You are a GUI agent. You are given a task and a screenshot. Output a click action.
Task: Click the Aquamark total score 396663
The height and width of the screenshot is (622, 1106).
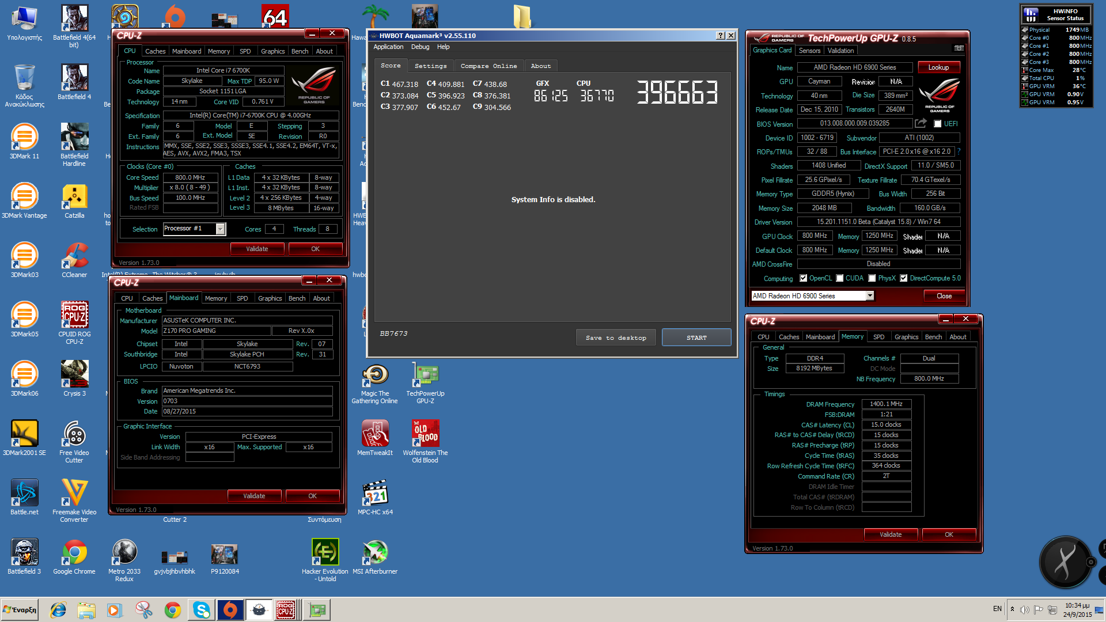click(x=677, y=92)
